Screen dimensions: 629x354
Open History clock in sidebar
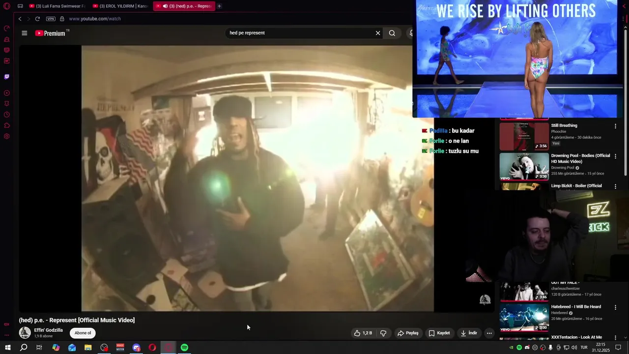pos(7,115)
